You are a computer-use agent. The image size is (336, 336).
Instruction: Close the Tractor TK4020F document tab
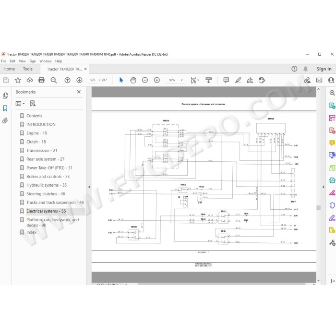pyautogui.click(x=85, y=69)
